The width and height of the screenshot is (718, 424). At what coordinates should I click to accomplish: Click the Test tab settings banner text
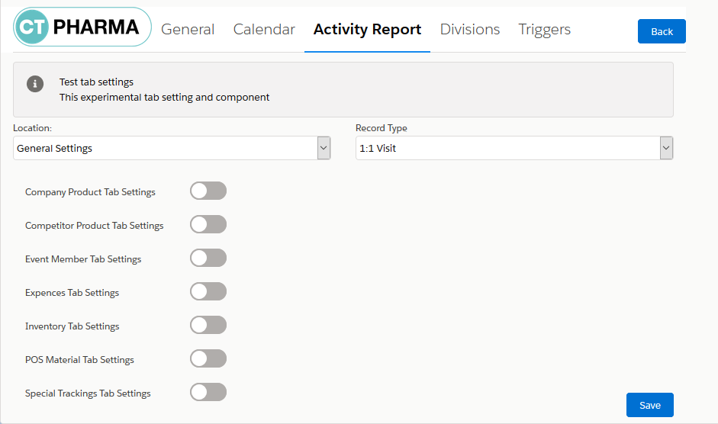coord(97,82)
